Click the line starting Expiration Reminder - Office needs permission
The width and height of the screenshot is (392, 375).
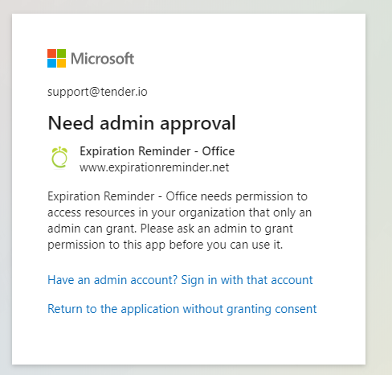(x=178, y=196)
